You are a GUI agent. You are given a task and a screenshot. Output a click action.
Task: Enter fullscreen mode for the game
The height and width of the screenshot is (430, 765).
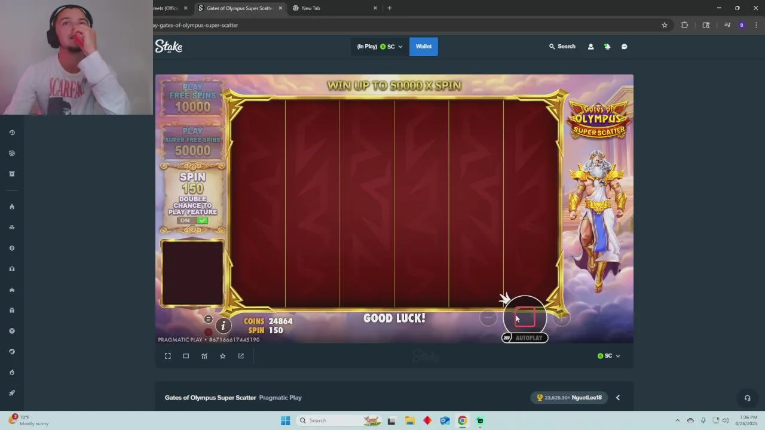coord(168,356)
